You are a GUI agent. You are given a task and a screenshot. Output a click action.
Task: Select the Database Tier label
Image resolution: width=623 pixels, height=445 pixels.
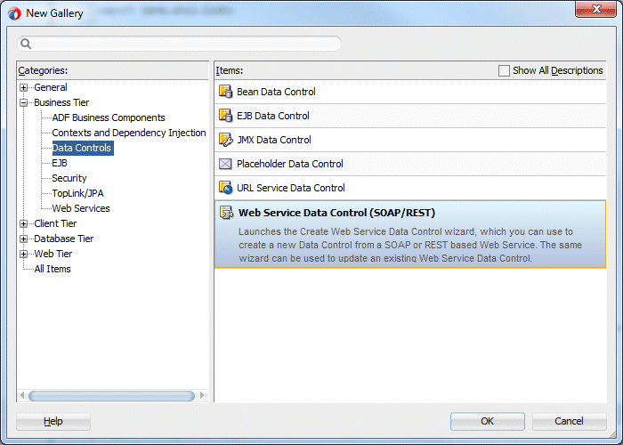coord(63,239)
